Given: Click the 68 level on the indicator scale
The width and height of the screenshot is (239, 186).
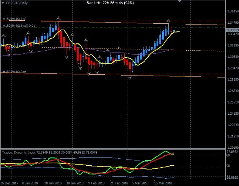Looking at the screenshot, I should click(x=228, y=155).
